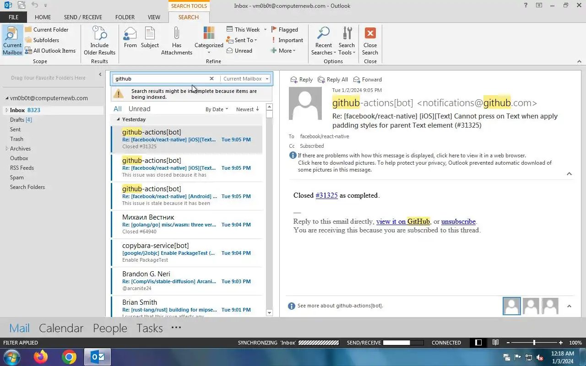Filter results by Important
This screenshot has width=586, height=366.
[287, 40]
